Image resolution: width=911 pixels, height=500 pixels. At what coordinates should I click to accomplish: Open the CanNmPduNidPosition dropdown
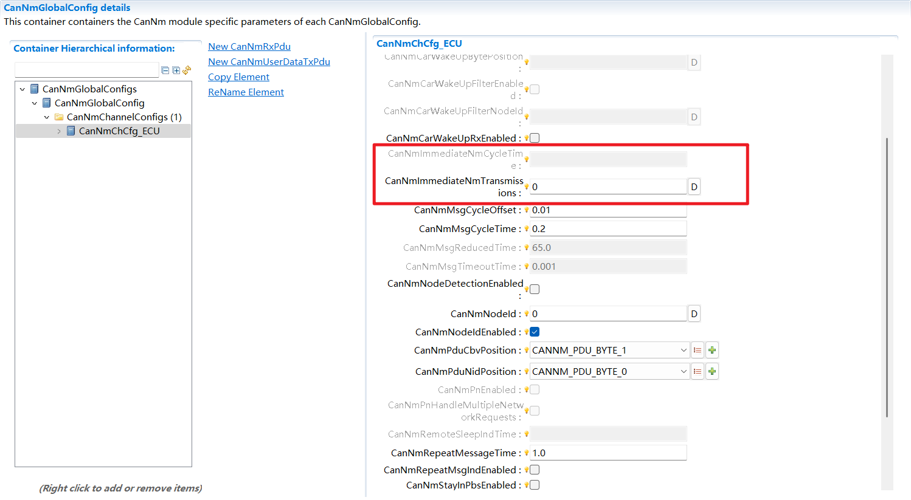684,372
